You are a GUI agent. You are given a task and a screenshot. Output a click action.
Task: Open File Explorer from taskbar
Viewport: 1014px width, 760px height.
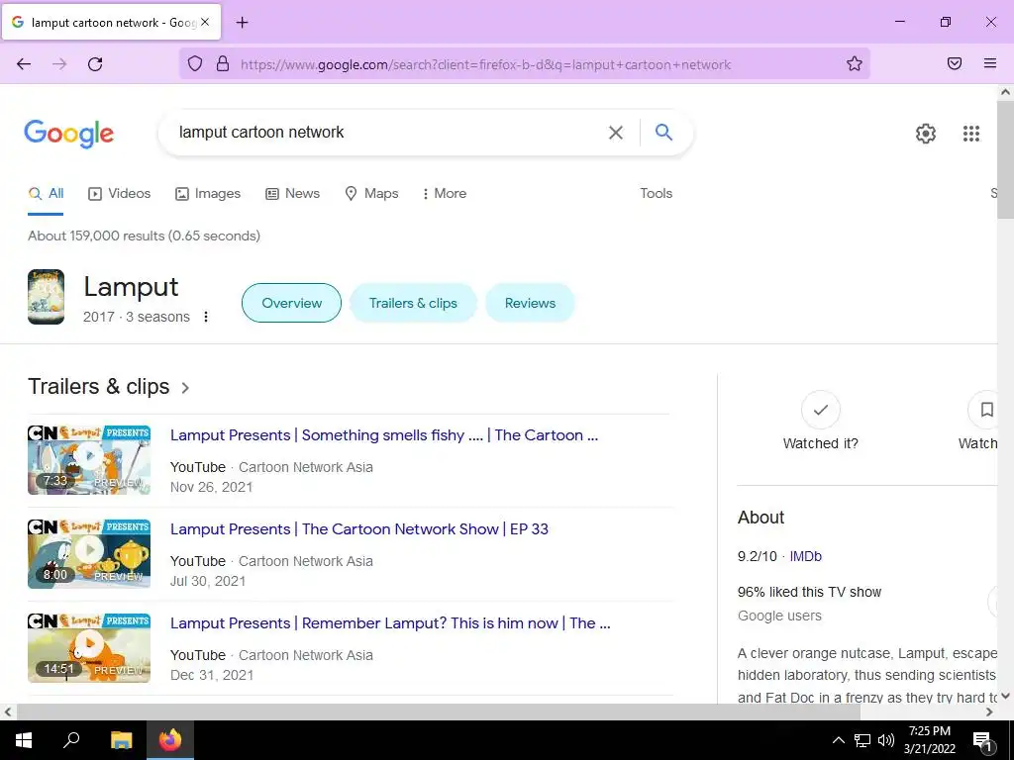[x=121, y=740]
